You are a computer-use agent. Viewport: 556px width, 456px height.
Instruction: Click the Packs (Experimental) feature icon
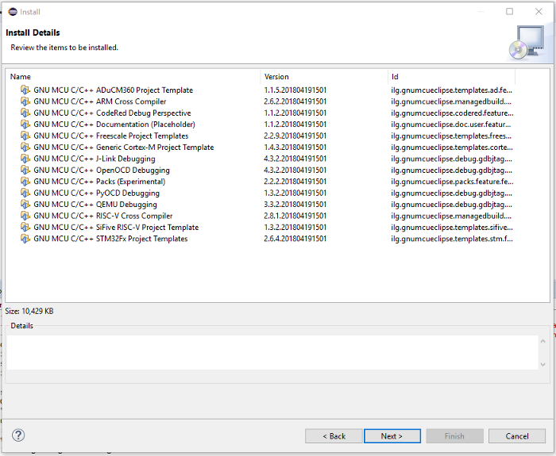click(25, 182)
